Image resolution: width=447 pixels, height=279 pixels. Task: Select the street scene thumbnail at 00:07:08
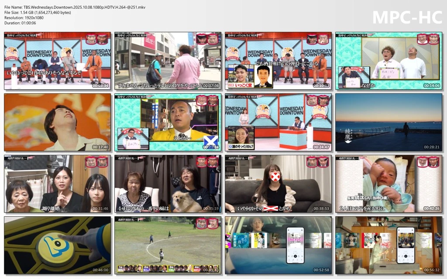tap(168, 61)
